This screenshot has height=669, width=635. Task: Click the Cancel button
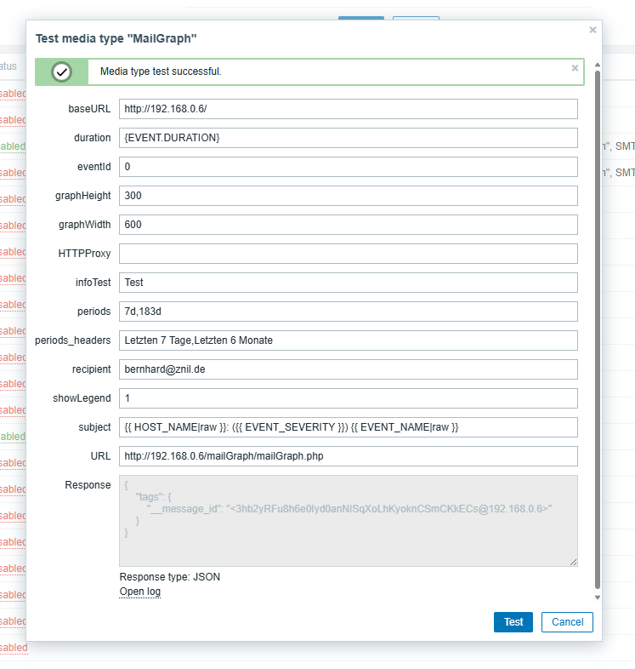(567, 622)
